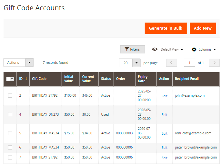Tick the checkbox for gift code ID 5
221x164 pixels.
point(10,133)
